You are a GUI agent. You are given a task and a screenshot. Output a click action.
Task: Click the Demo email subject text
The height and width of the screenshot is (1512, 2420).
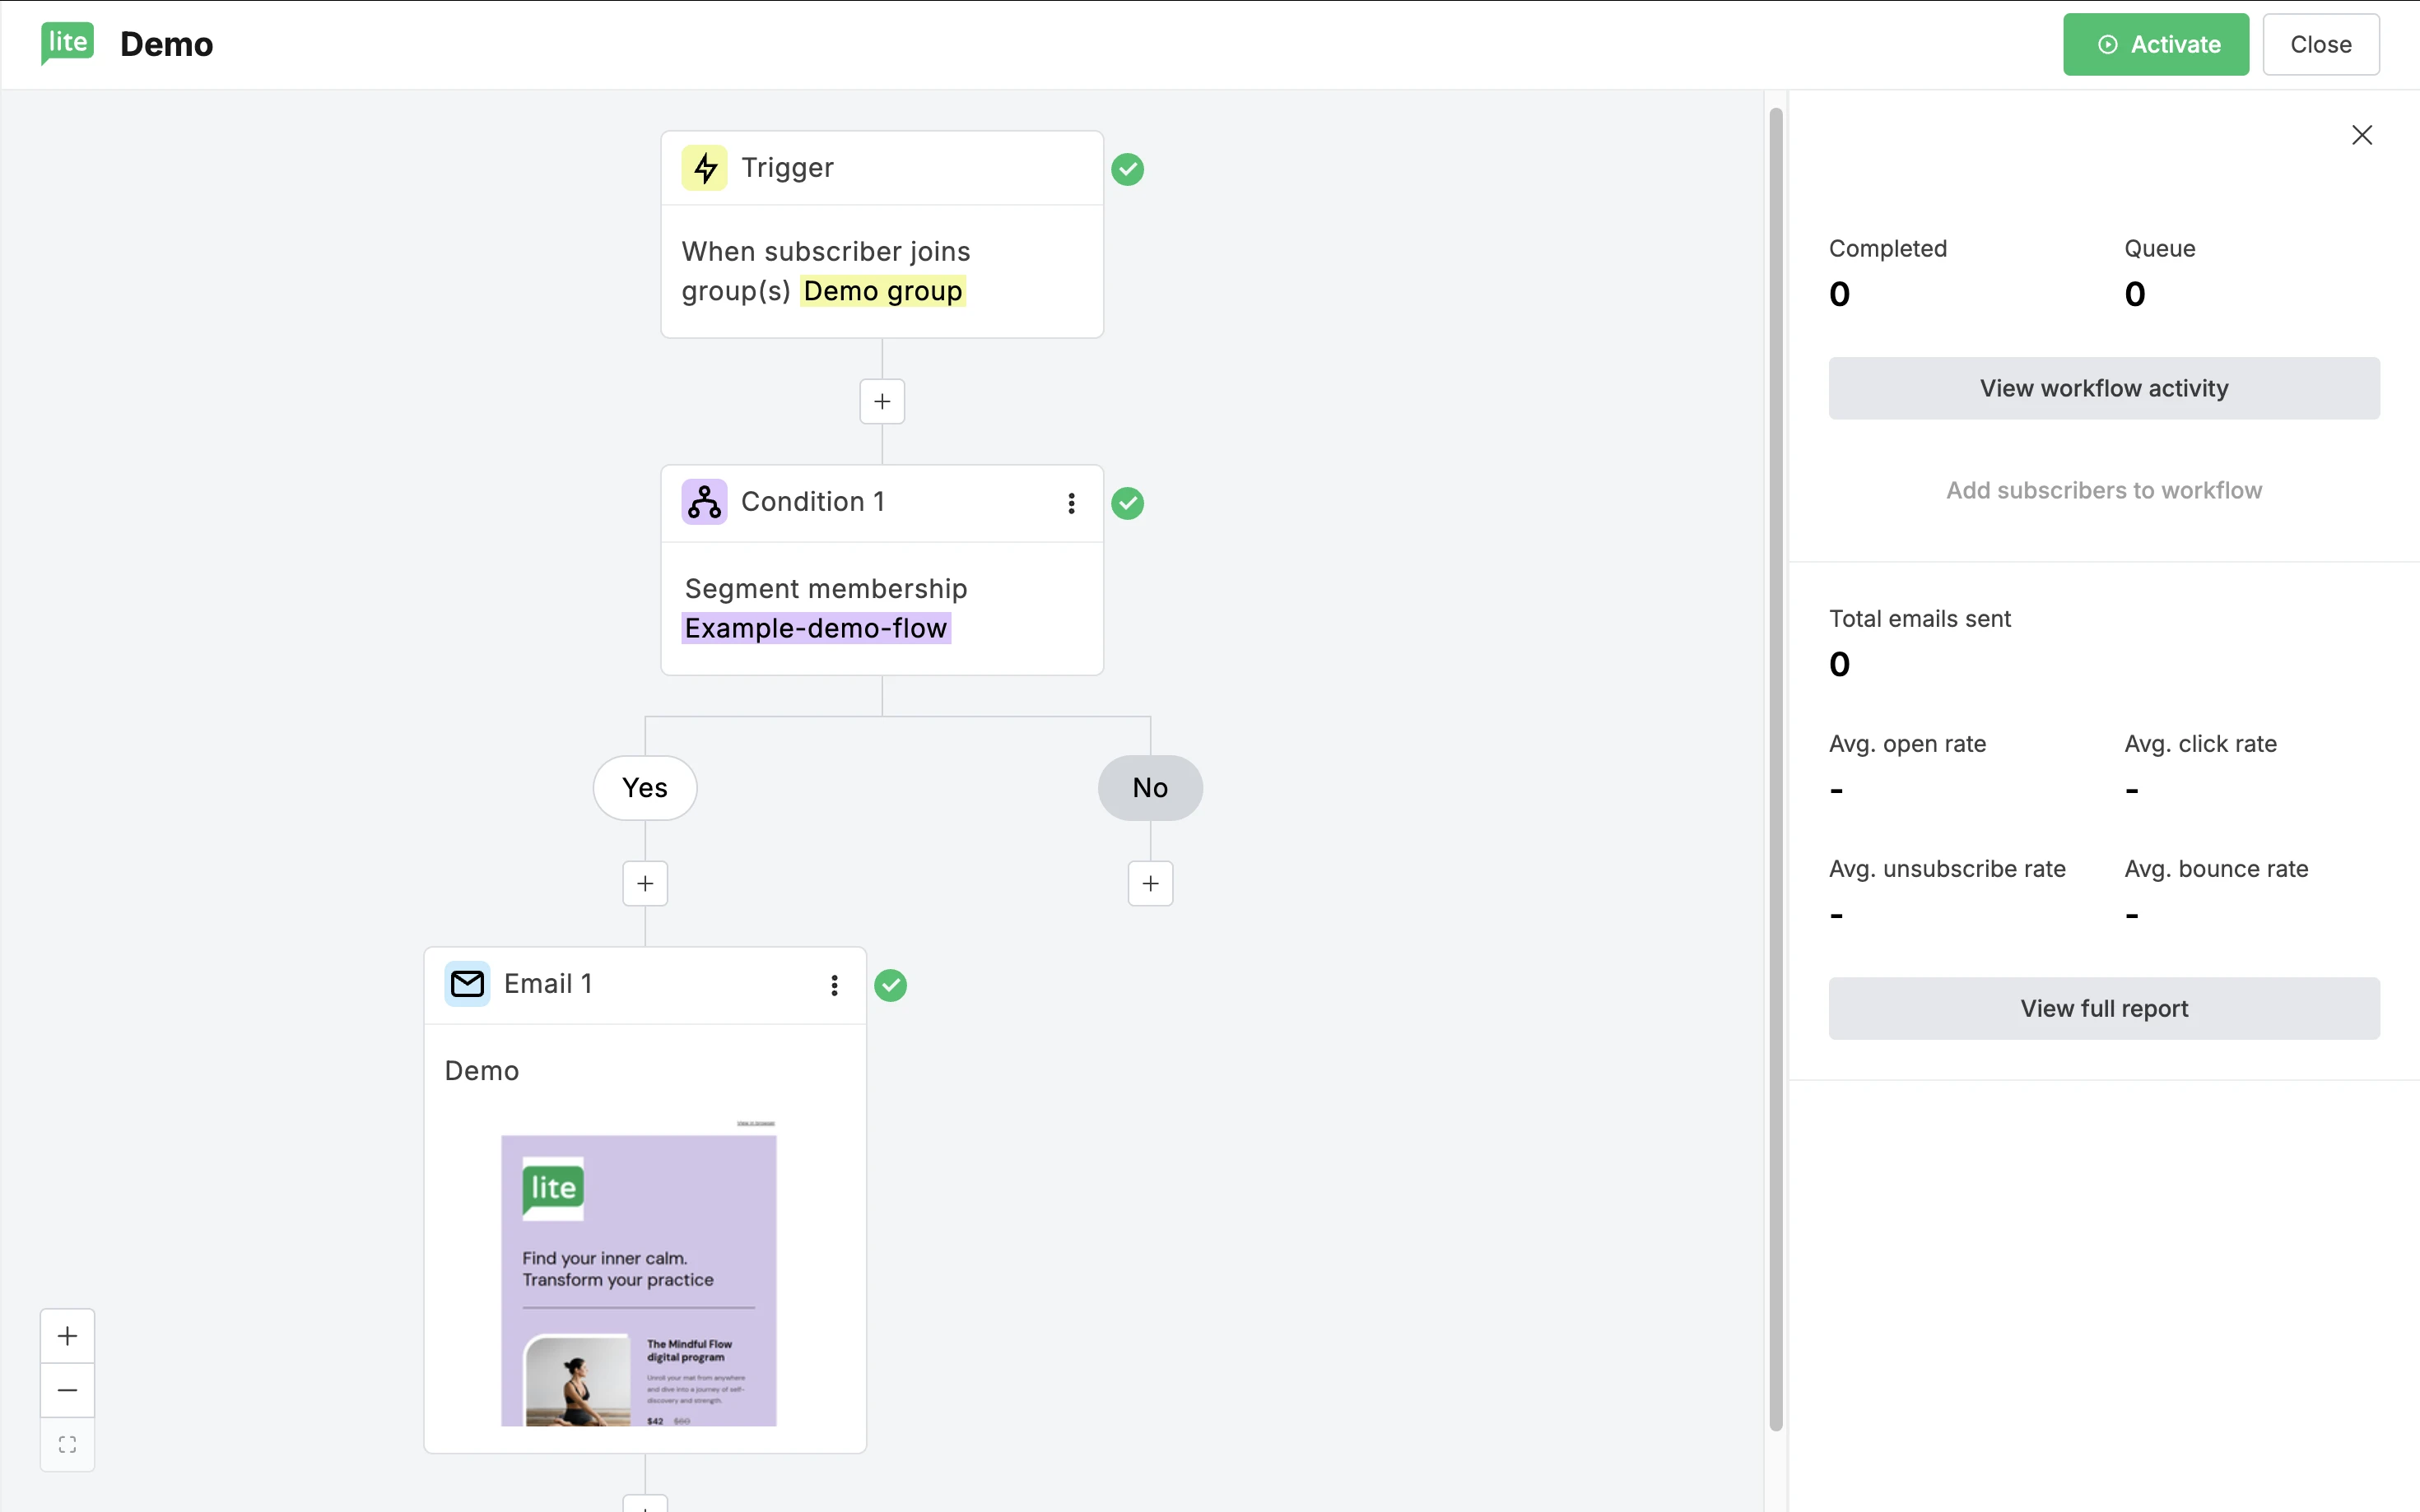(x=482, y=1071)
